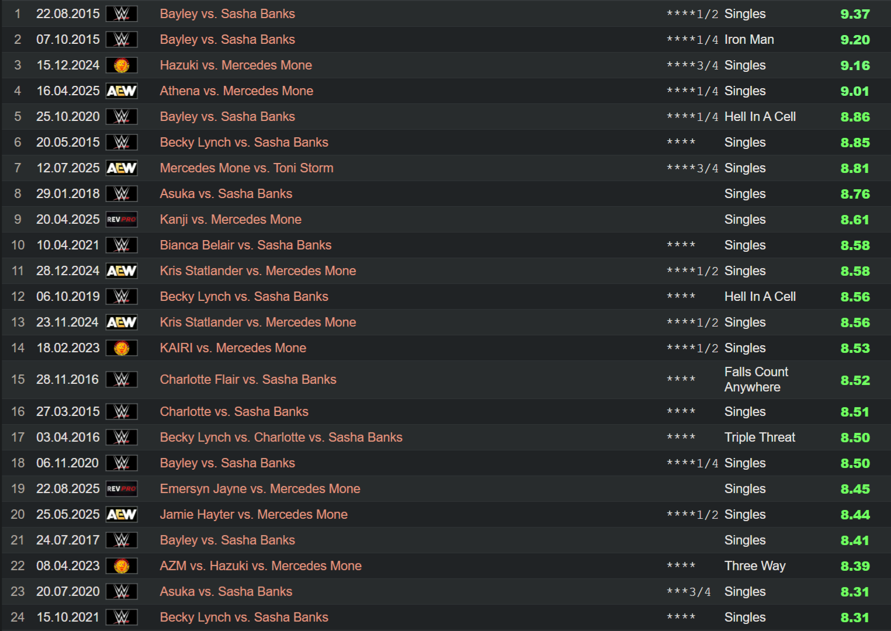
Task: Click the 'Iron Man' match type
Action: point(749,40)
